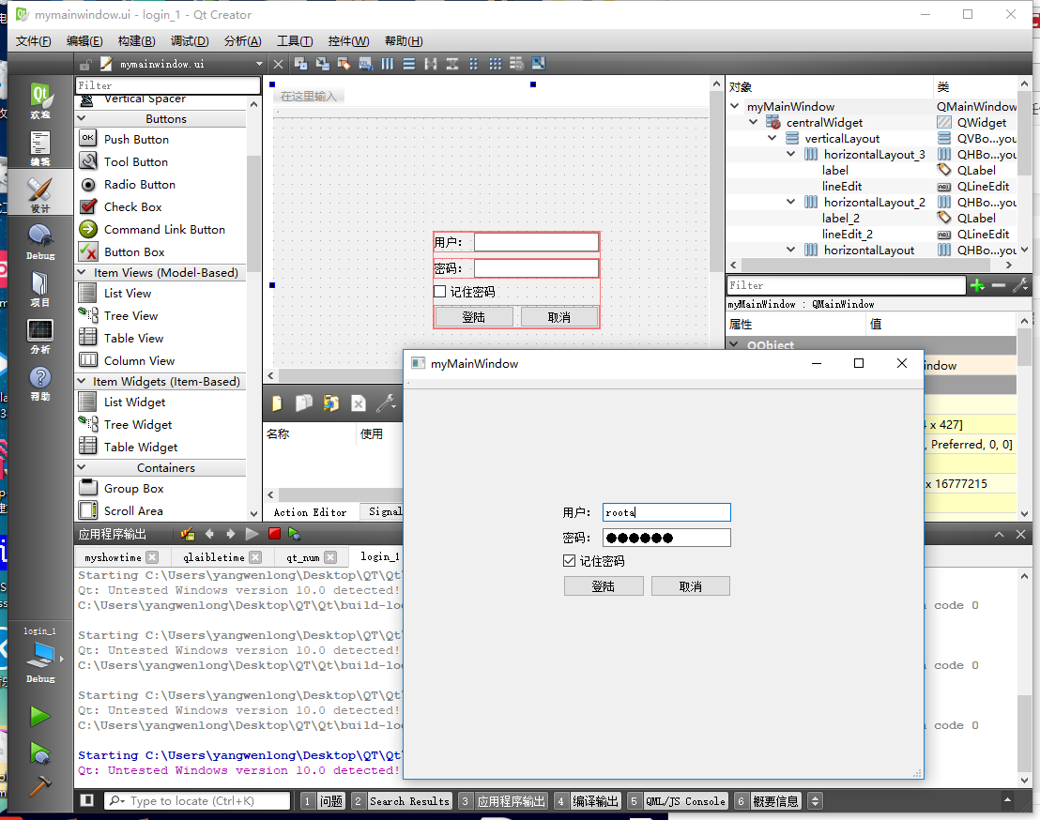Uncheck 记住密码 checkbox in running myMainWindow
This screenshot has width=1040, height=820.
click(569, 561)
